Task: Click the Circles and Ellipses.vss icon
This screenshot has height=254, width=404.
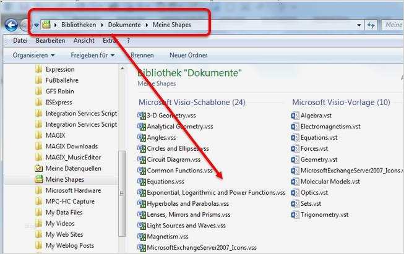Action: point(142,148)
